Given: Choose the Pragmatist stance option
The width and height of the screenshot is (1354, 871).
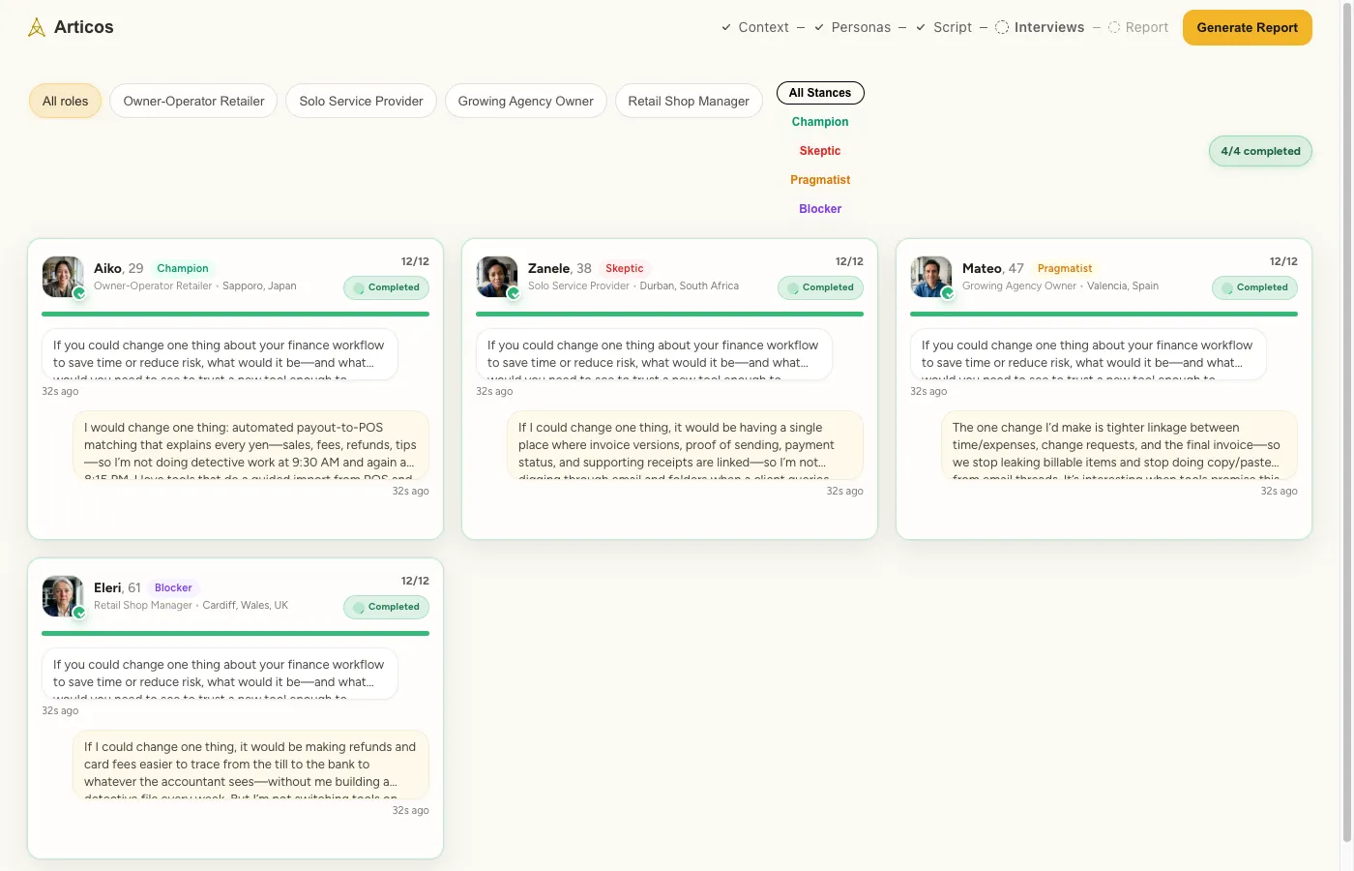Looking at the screenshot, I should 820,180.
